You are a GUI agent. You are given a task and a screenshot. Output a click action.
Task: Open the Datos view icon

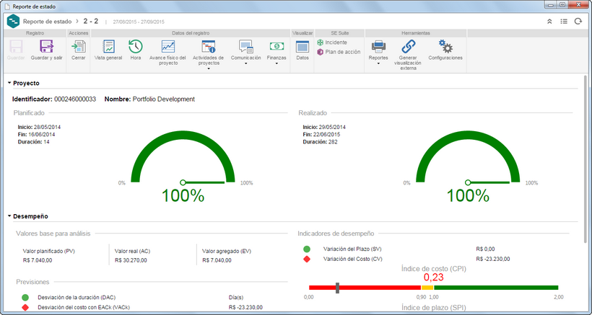tap(302, 47)
